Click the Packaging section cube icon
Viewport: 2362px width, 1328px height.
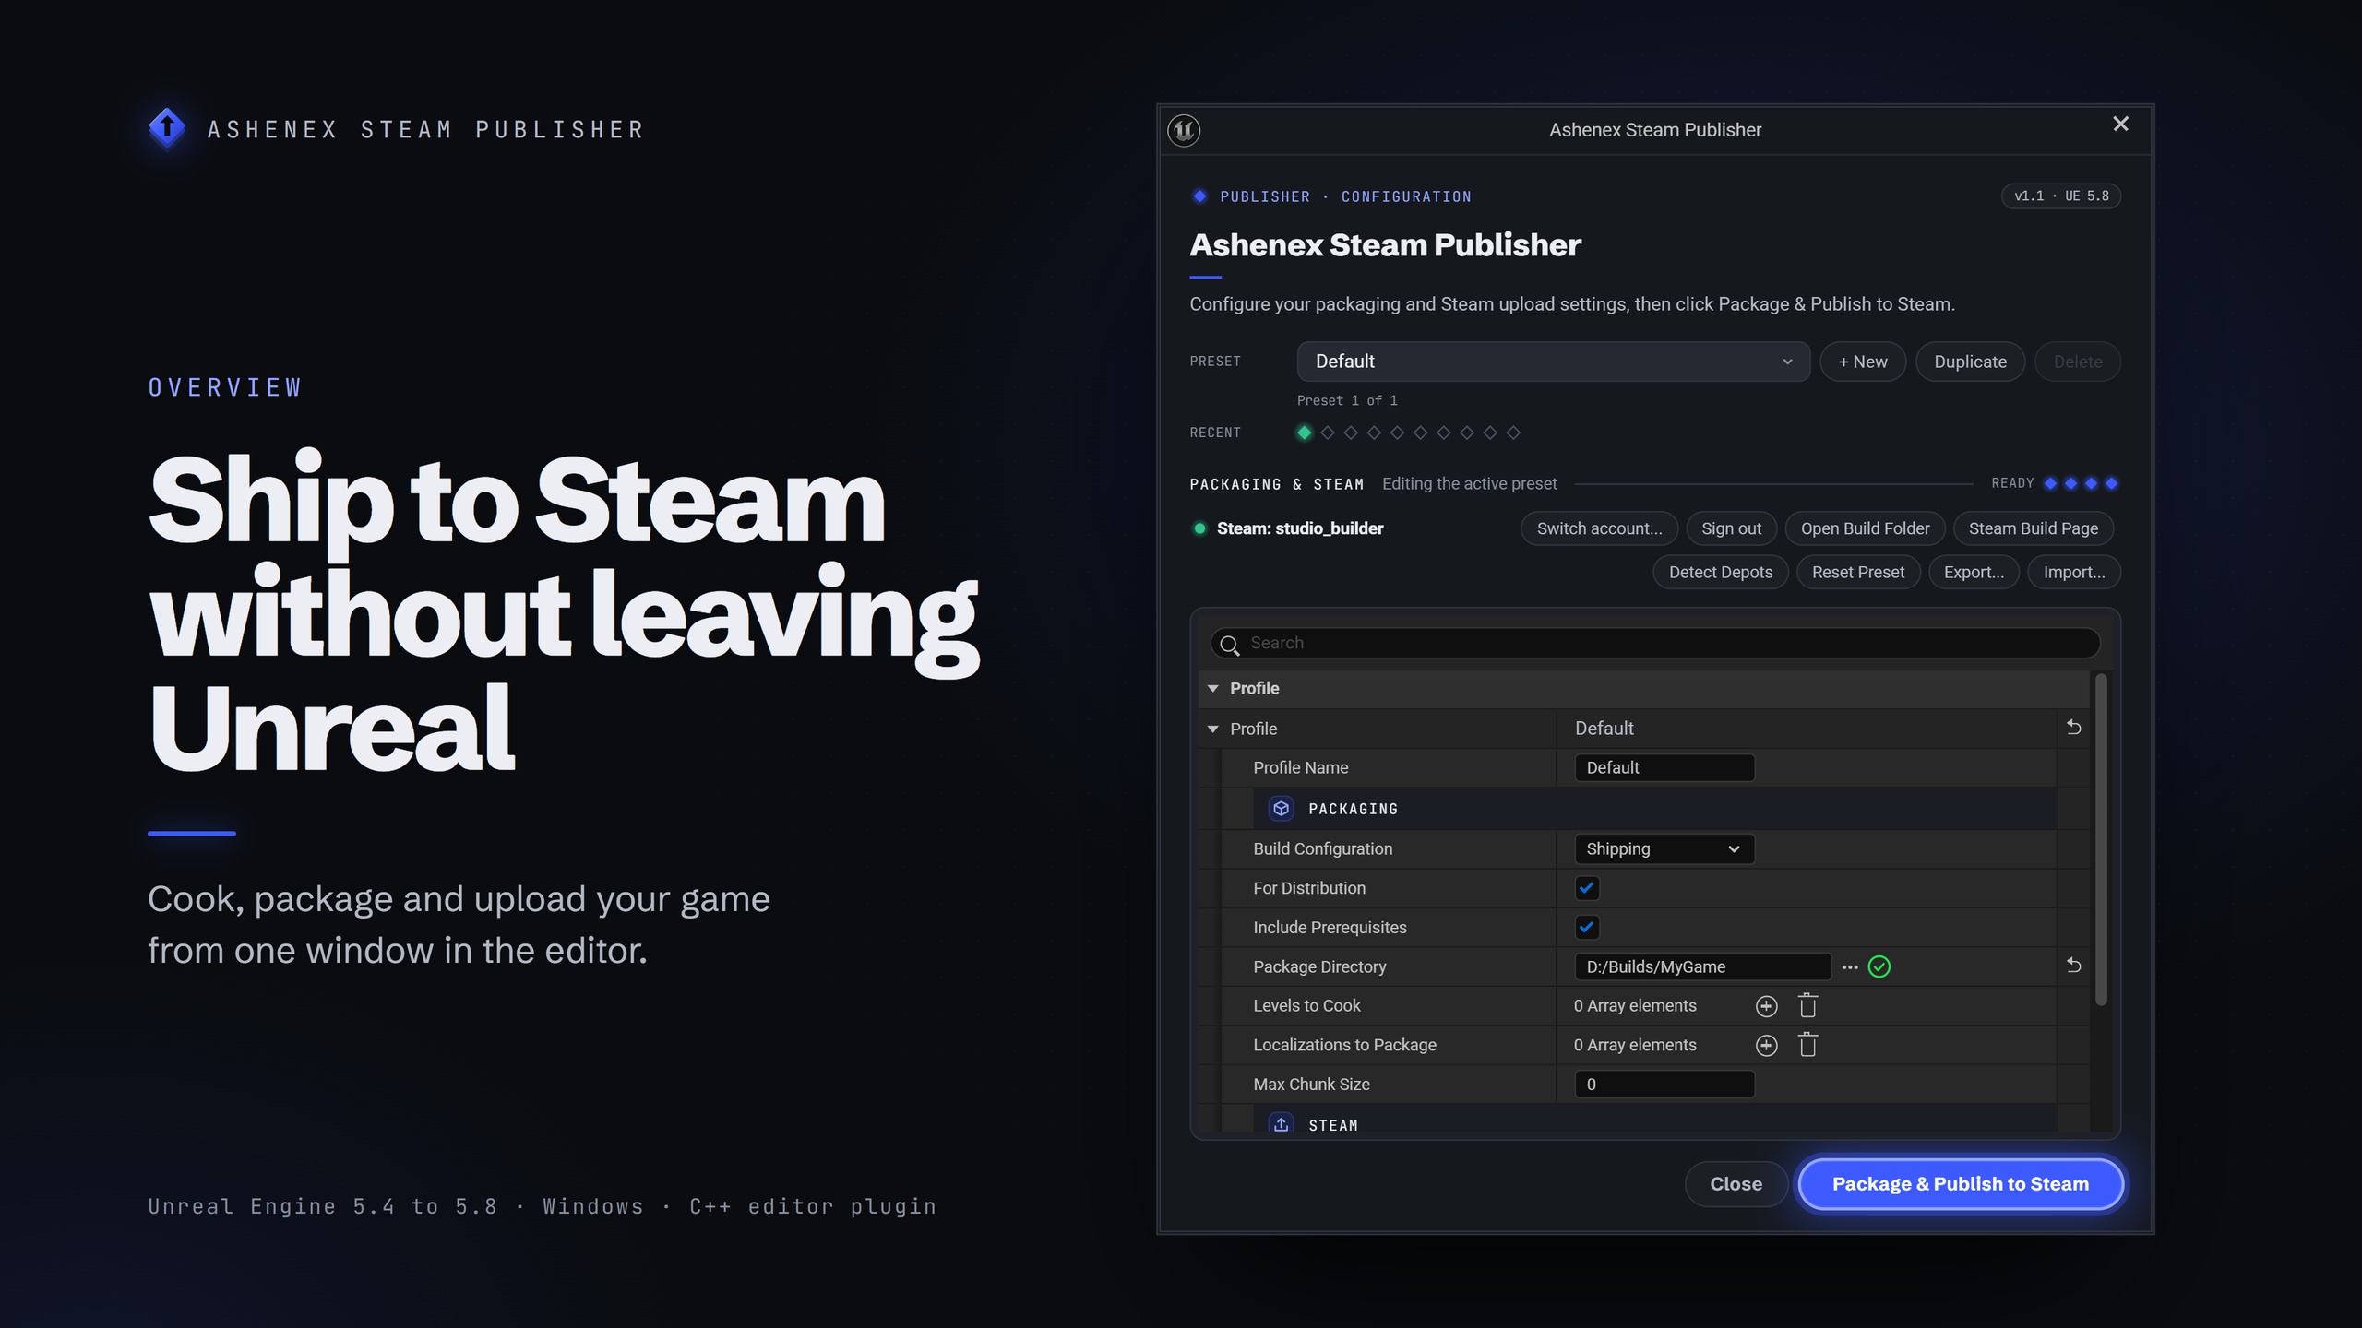pos(1281,809)
